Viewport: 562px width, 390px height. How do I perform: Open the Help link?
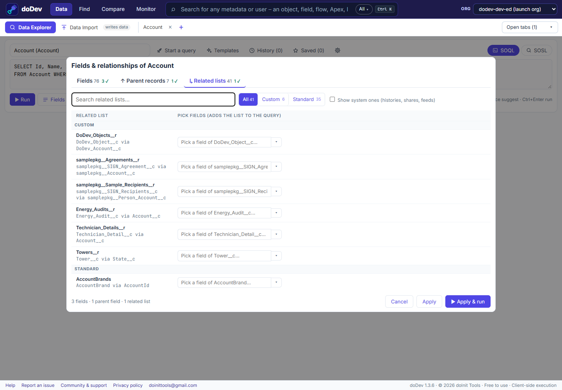tap(11, 385)
